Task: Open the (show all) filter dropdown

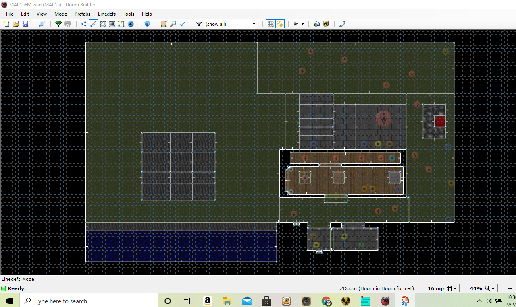Action: (x=231, y=24)
